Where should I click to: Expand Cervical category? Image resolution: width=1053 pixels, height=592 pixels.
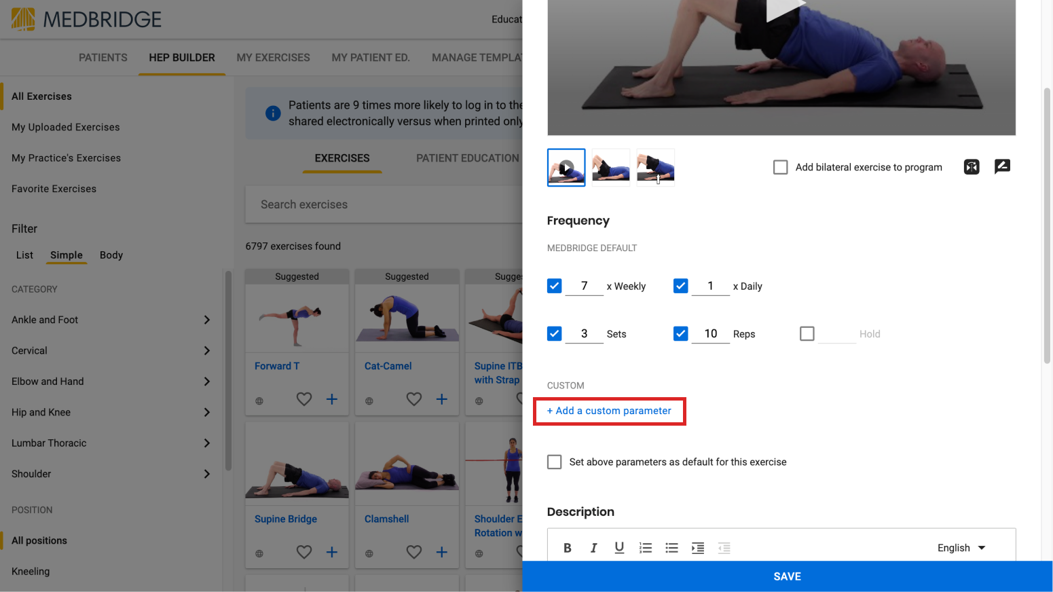click(x=207, y=350)
